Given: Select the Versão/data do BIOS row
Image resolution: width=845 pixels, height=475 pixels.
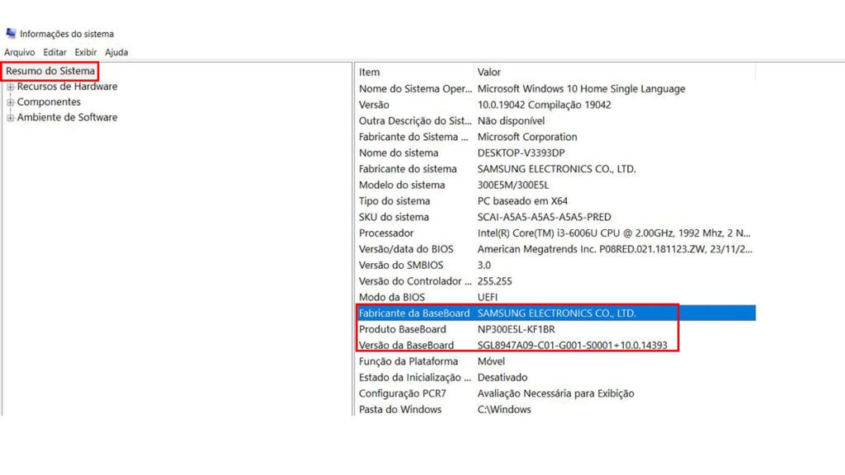Looking at the screenshot, I should (x=555, y=249).
